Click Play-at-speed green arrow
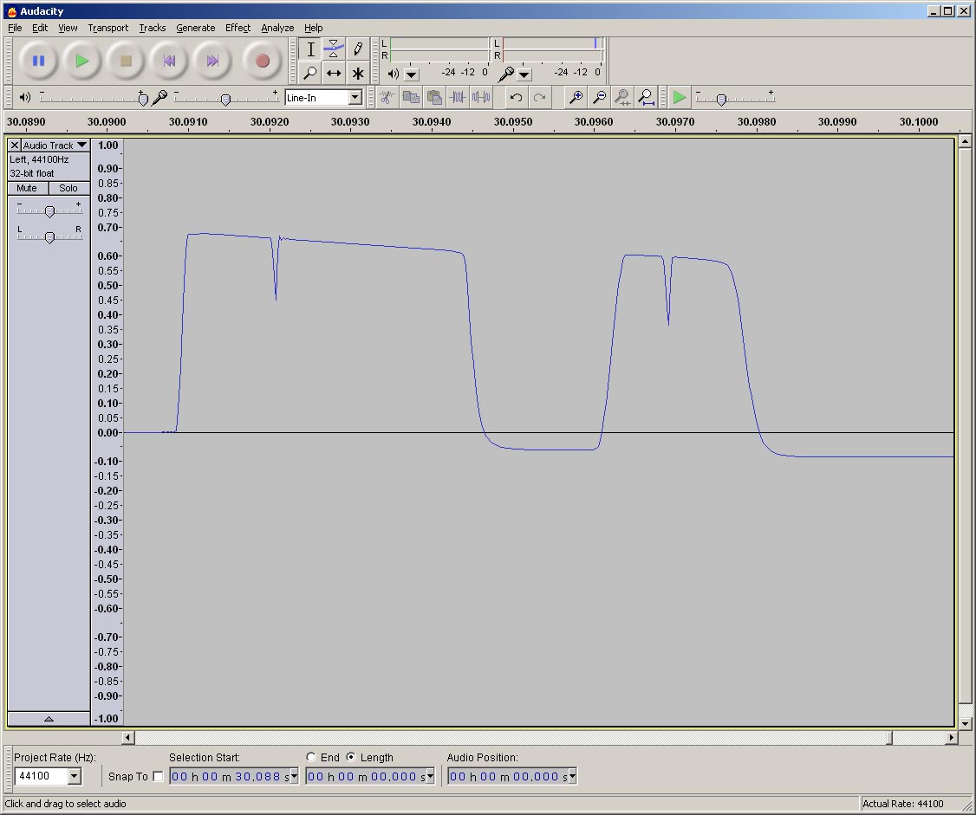Viewport: 976px width, 815px height. pos(679,97)
